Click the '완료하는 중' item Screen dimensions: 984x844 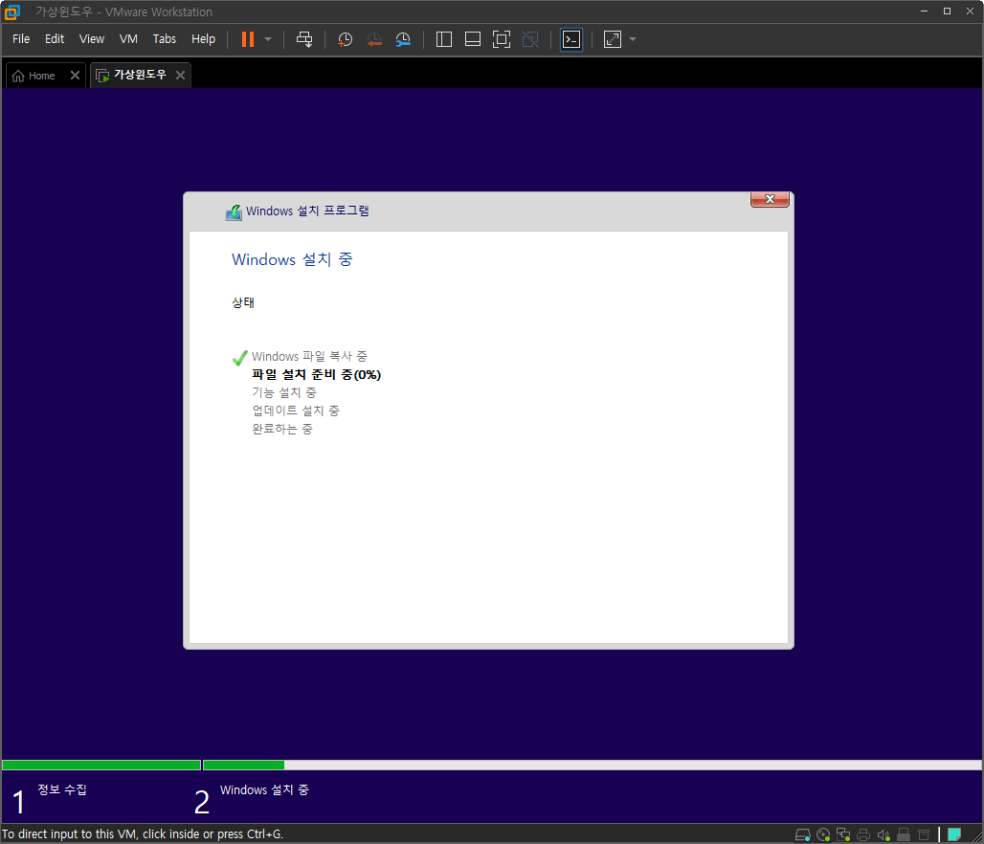282,430
